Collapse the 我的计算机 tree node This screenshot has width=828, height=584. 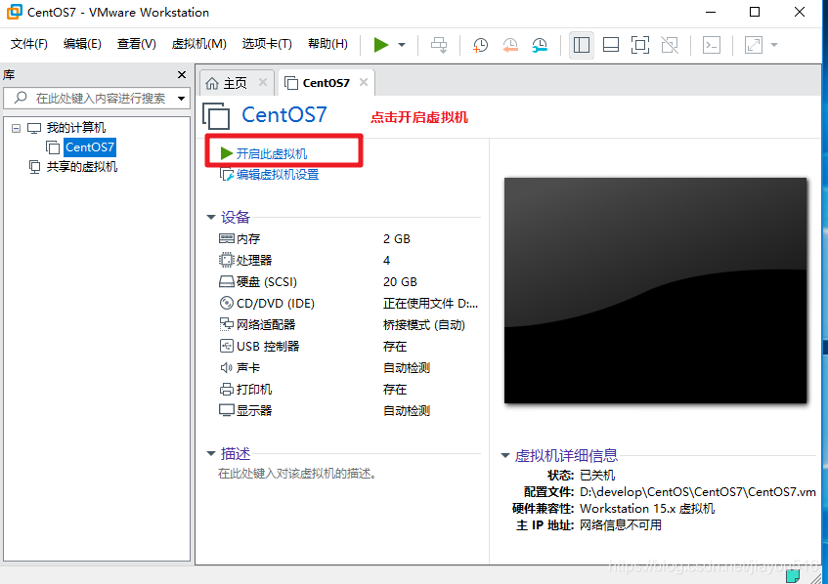17,128
